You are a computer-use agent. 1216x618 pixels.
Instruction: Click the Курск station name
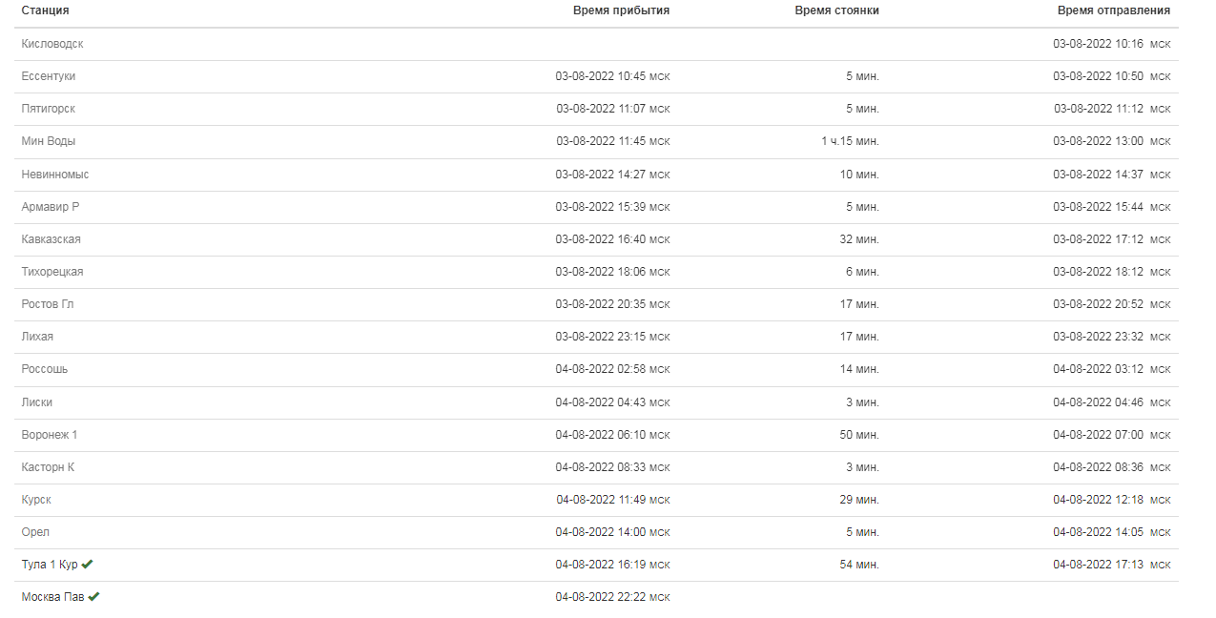click(x=36, y=500)
